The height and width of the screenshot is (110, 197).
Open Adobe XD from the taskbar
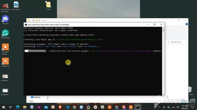point(39,107)
